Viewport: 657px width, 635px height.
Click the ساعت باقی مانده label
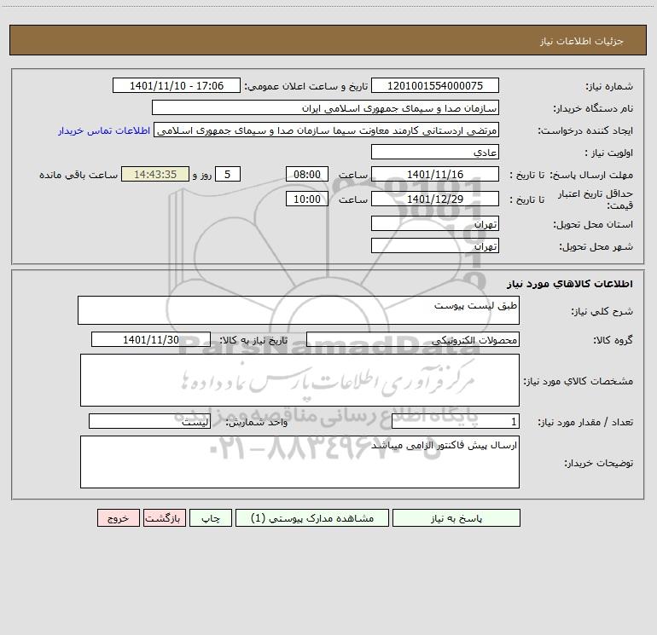78,175
